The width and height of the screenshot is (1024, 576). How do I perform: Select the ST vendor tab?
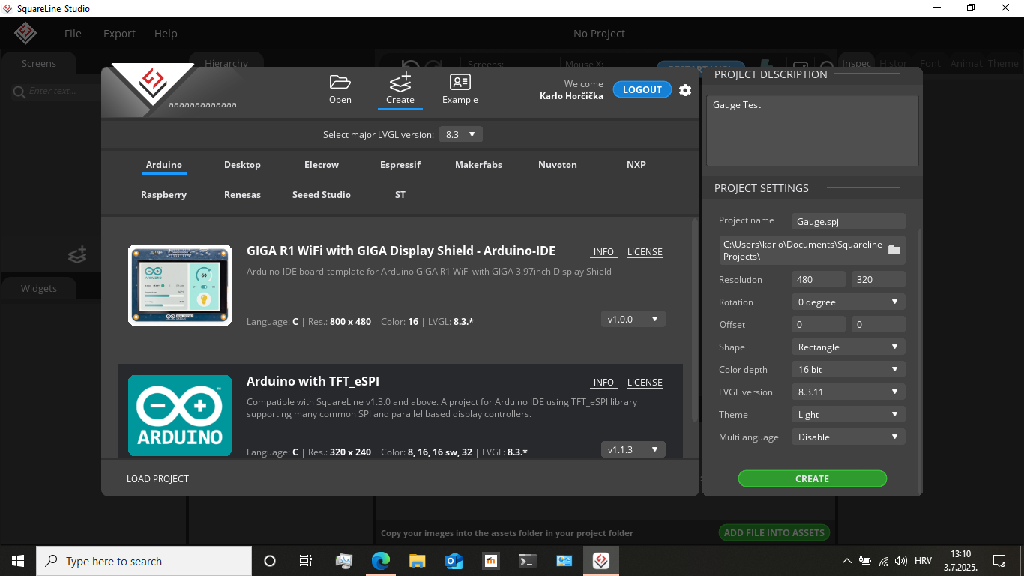[400, 195]
